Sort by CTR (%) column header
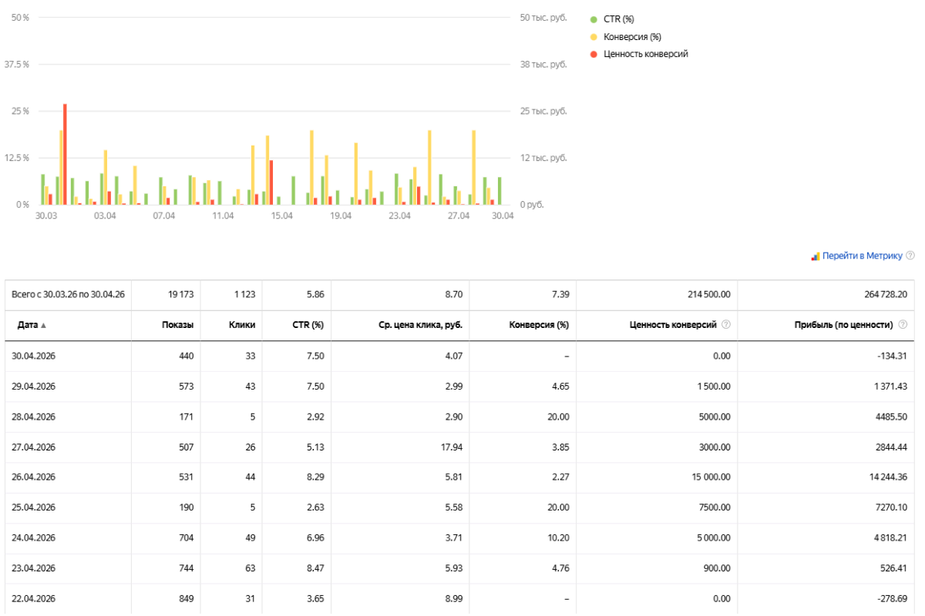The width and height of the screenshot is (925, 616). click(x=308, y=325)
